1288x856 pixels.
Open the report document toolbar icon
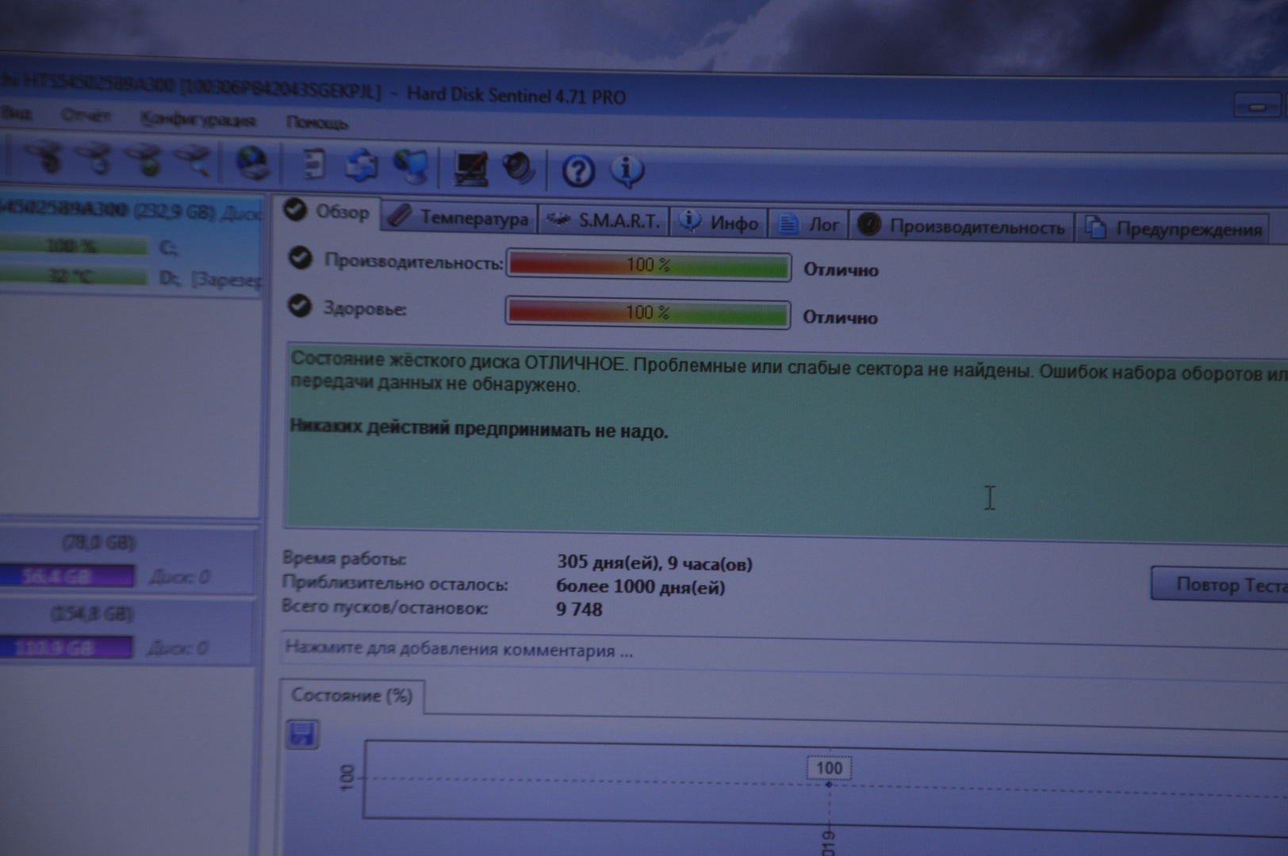(314, 164)
